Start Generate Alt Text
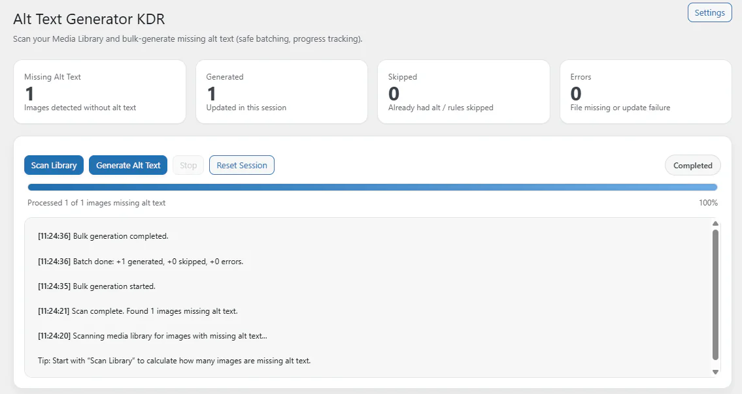Viewport: 742px width, 394px height. pyautogui.click(x=128, y=166)
